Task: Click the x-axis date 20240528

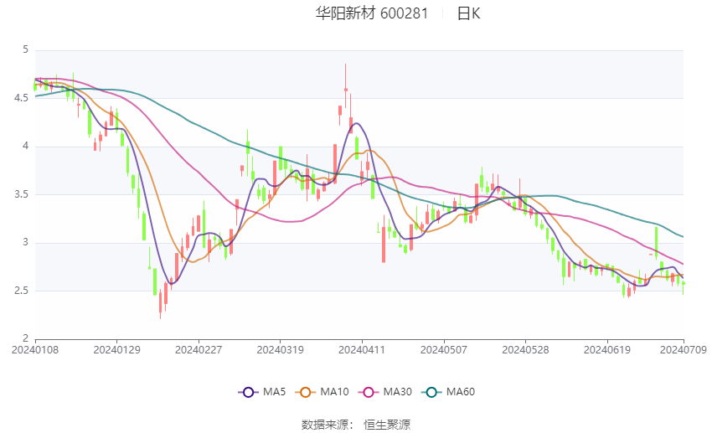Action: (x=525, y=350)
